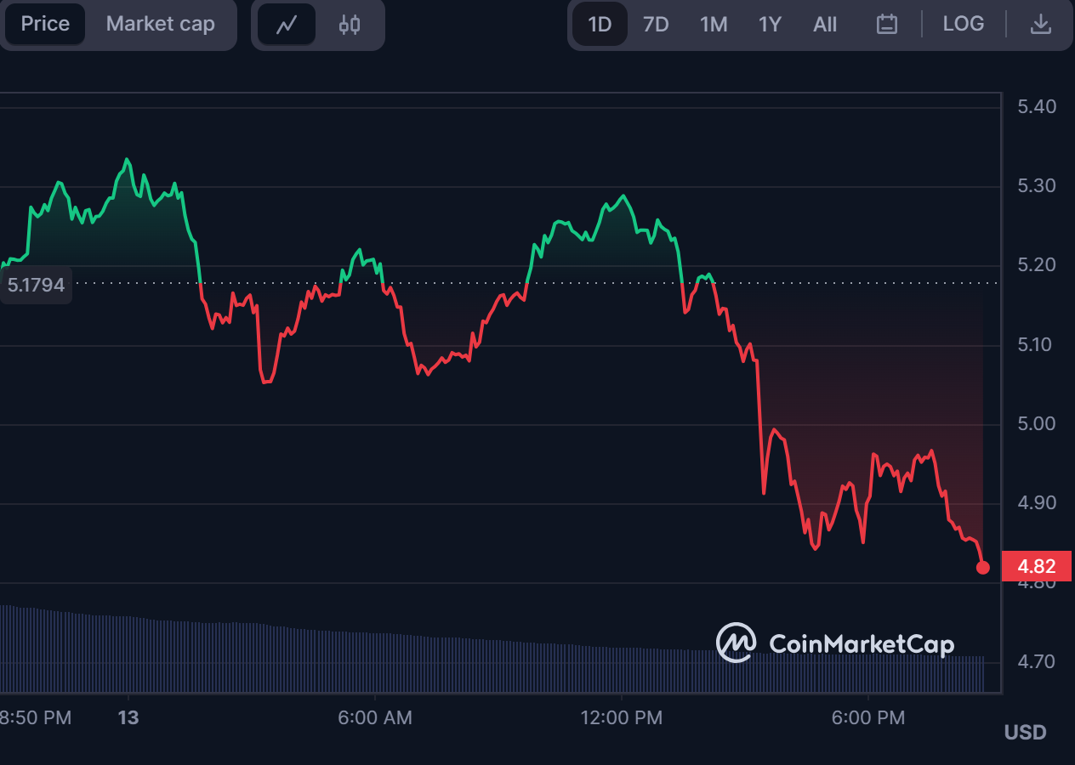Show the Market cap chart
1075x765 pixels.
pyautogui.click(x=160, y=25)
